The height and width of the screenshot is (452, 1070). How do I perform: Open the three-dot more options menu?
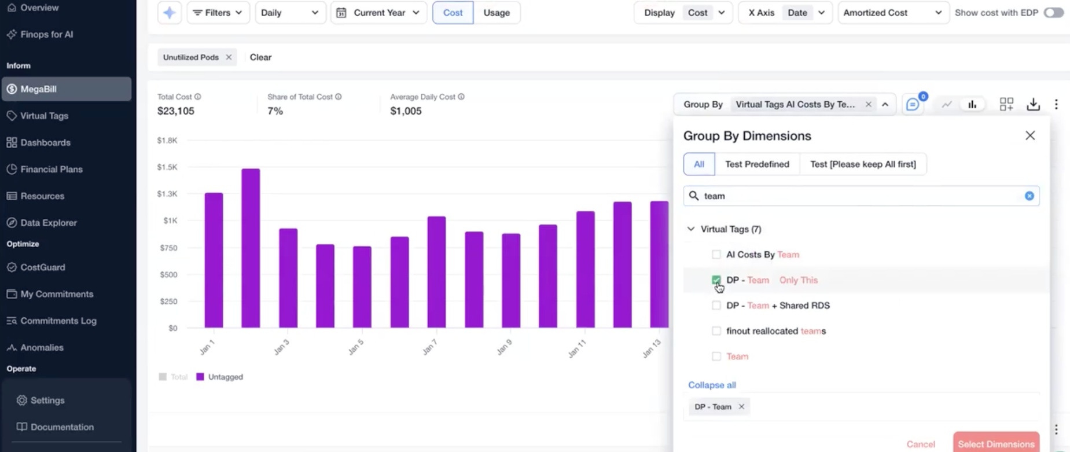click(x=1056, y=104)
